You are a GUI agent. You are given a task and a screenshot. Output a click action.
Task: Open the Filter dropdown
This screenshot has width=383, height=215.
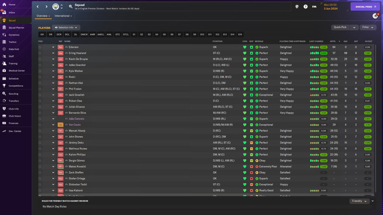pos(368,27)
